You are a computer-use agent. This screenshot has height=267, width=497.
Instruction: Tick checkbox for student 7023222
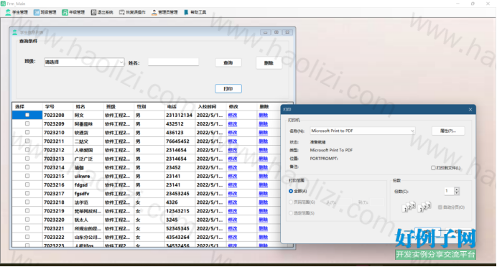coord(27,237)
